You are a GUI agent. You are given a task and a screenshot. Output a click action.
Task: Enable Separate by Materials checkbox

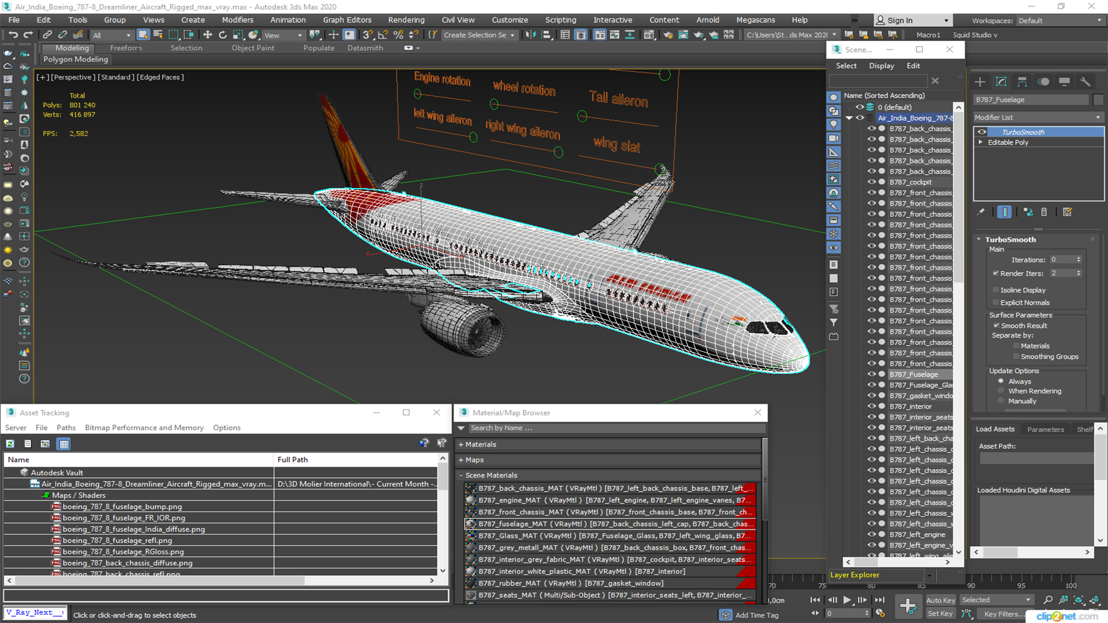pos(1016,346)
